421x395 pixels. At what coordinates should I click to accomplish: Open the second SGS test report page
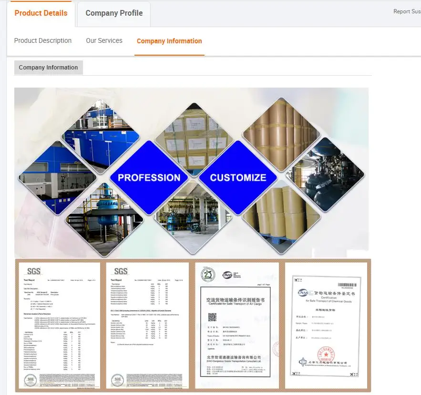[147, 325]
